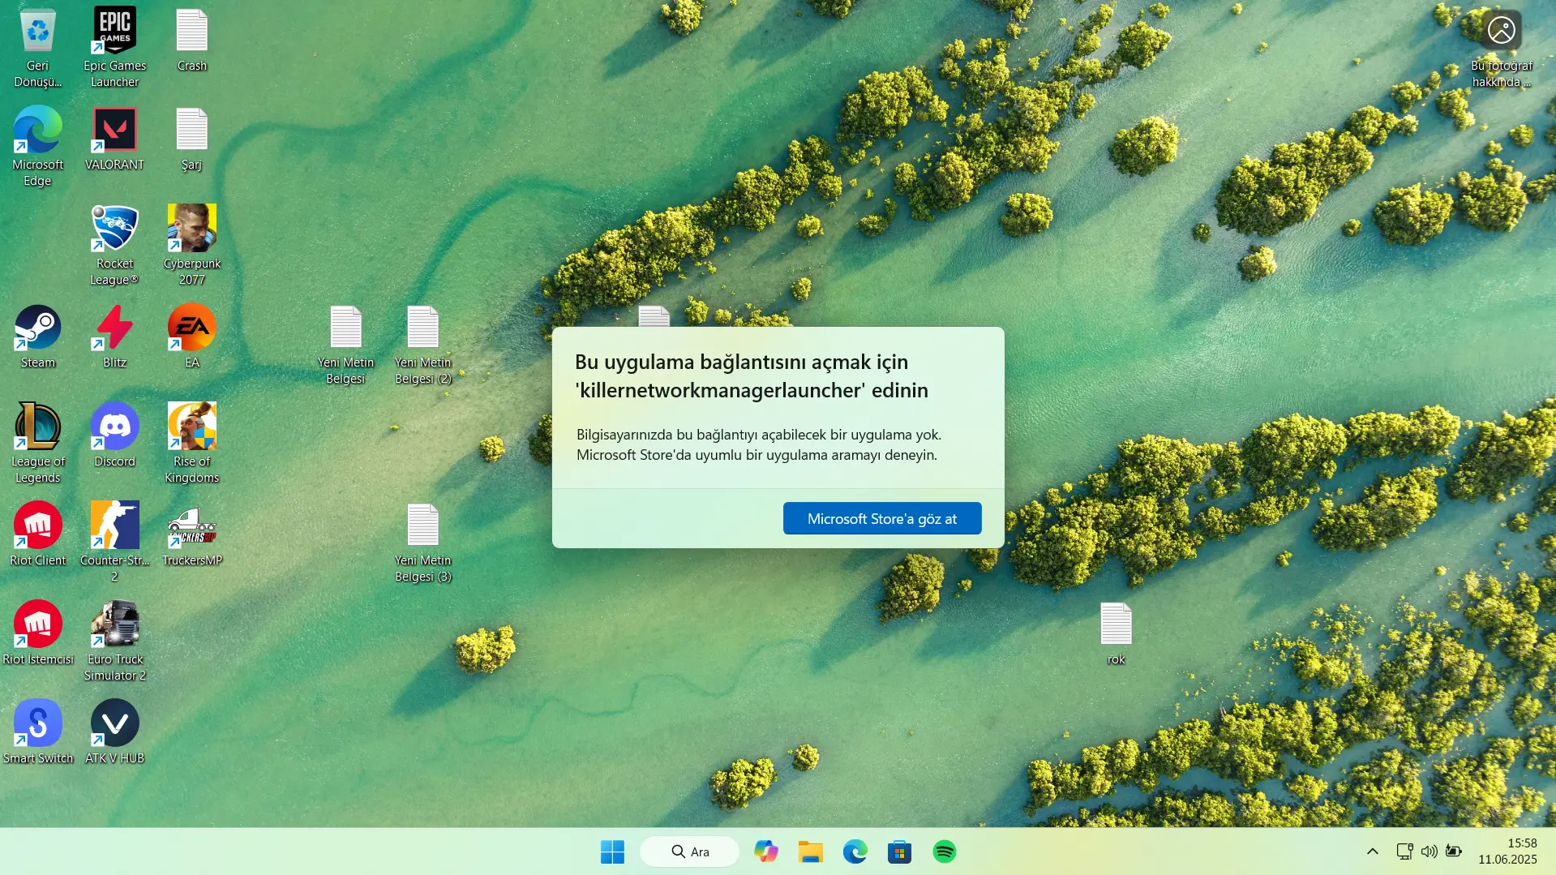
Task: Open Microsoft Store from the taskbar
Action: [x=899, y=851]
